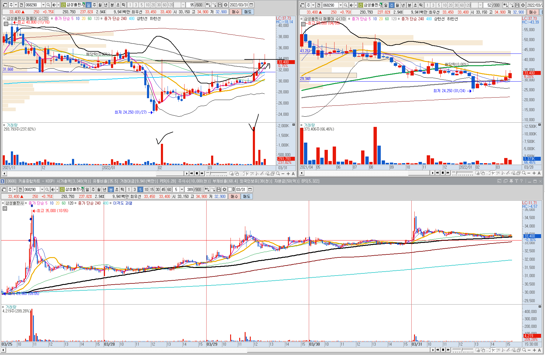Toggle chart layout icon in top-left toolbar
The height and width of the screenshot is (355, 545).
(5, 5)
